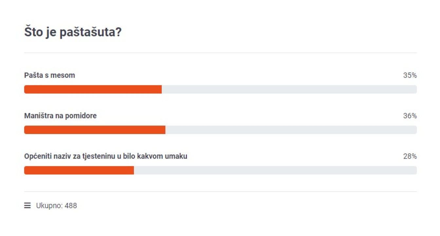Click the divider line above the Ukupno total
The height and width of the screenshot is (236, 440).
click(x=220, y=192)
